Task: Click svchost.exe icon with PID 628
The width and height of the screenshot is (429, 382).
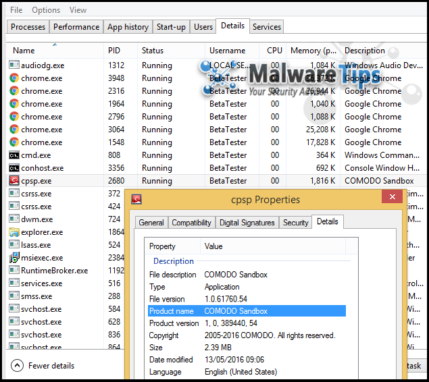Action: pos(14,322)
